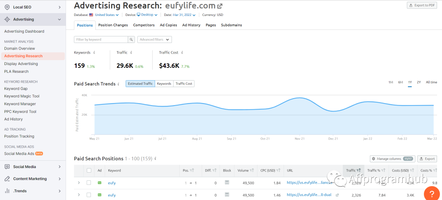
Task: Click info icon beside Paid Search Positions
Action: click(x=156, y=159)
